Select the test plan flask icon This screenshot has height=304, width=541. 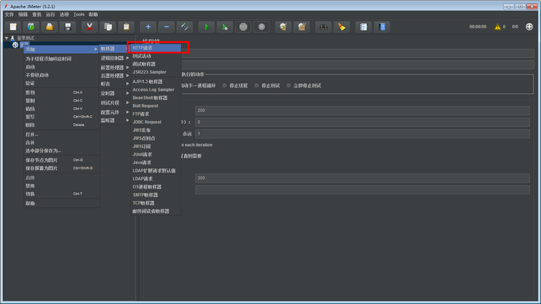tap(13, 38)
